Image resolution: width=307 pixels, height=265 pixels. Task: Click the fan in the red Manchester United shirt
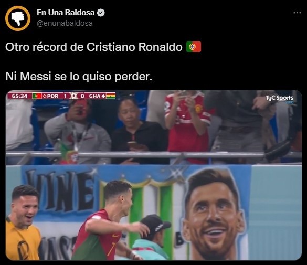pyautogui.click(x=187, y=125)
